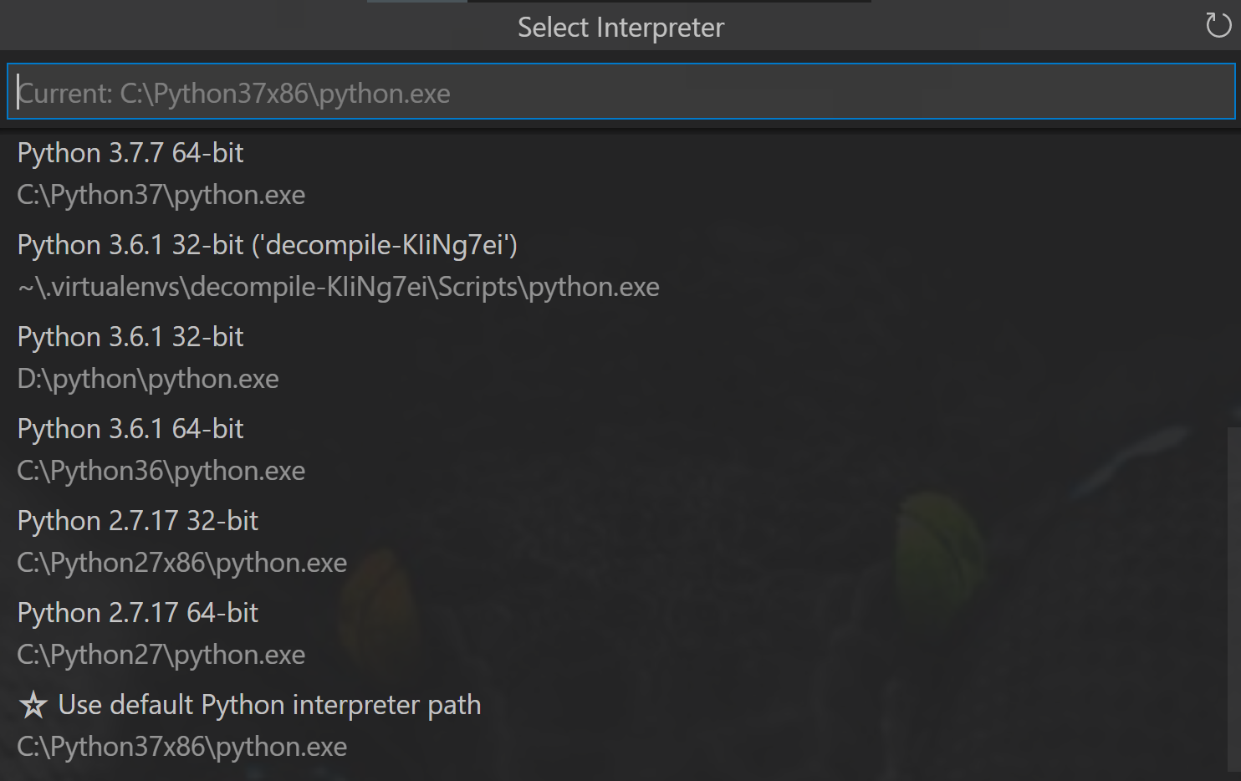1241x781 pixels.
Task: Click path C:\Python37\python.exe
Action: [160, 194]
